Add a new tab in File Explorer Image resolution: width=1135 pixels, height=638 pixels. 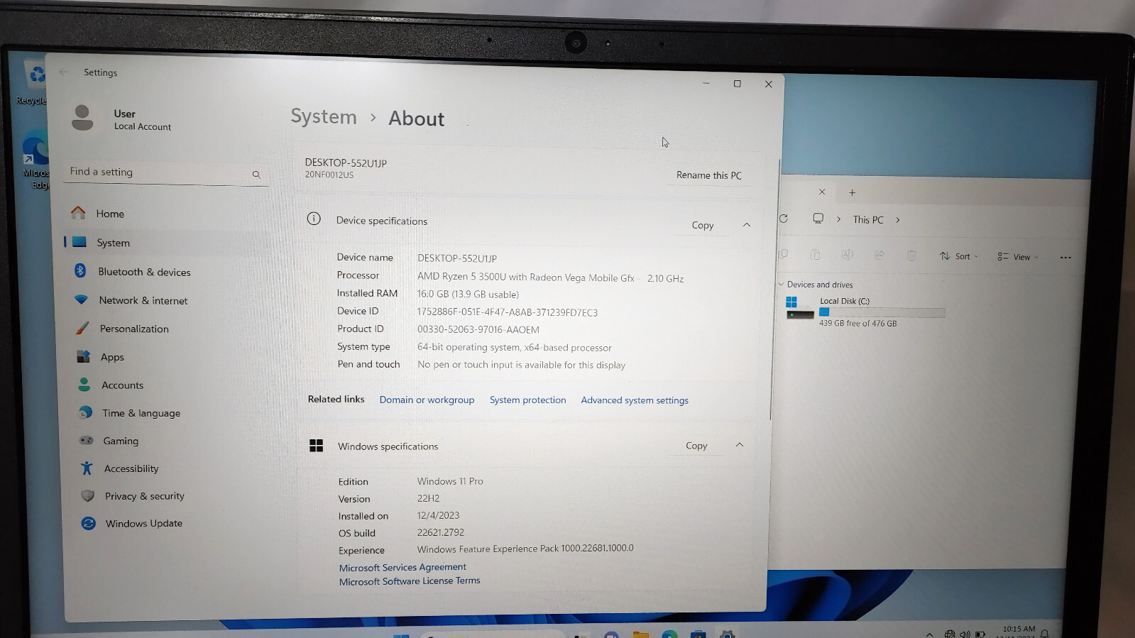coord(852,192)
